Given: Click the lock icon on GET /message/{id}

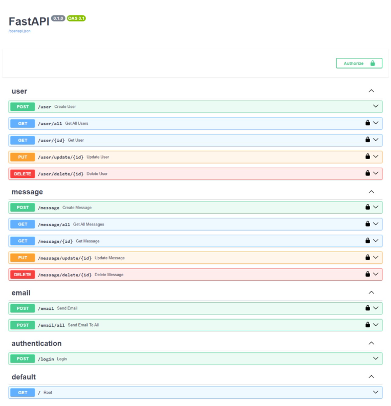Looking at the screenshot, I should (367, 240).
